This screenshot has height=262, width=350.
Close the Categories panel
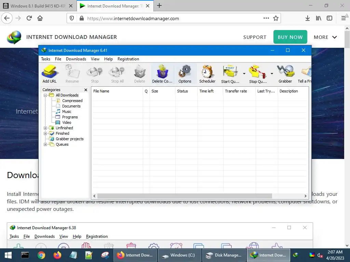click(86, 90)
